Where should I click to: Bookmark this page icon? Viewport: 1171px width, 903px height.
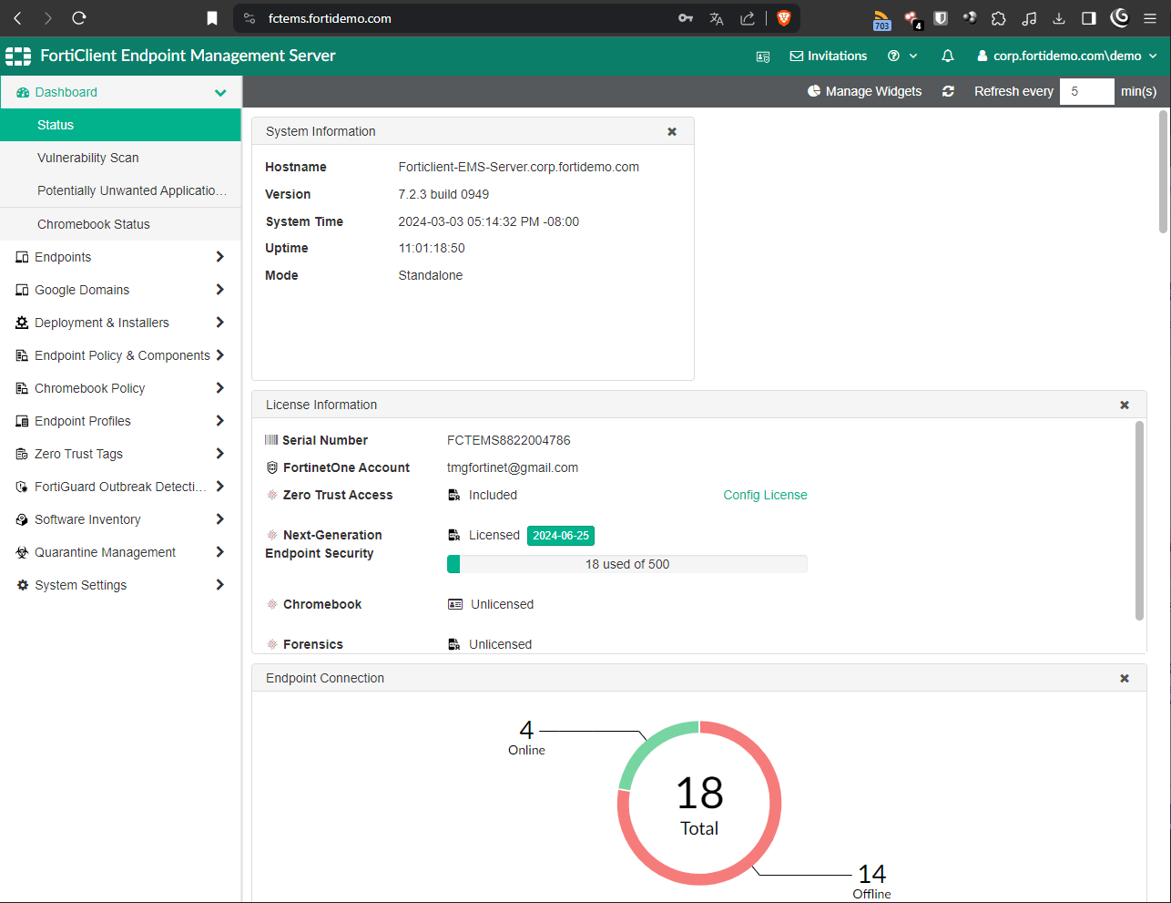(212, 18)
